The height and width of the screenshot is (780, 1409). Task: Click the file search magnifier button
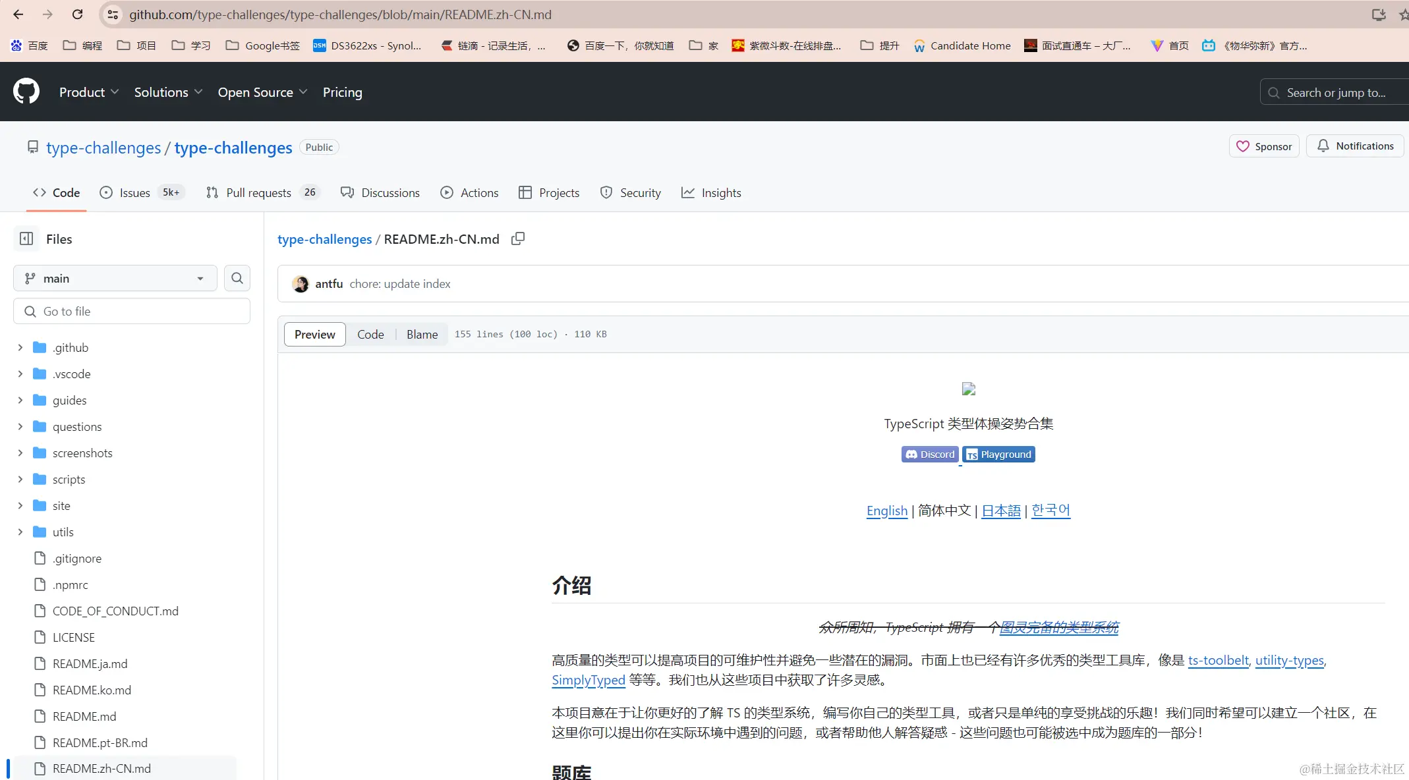pos(237,278)
